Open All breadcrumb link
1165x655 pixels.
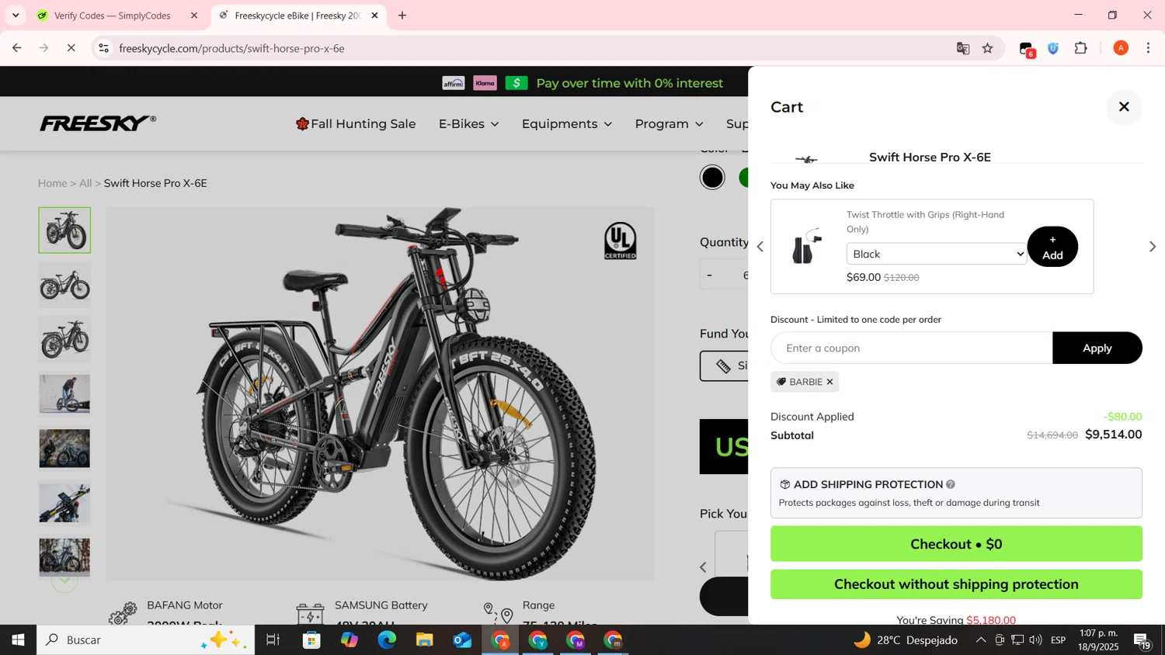coord(85,183)
